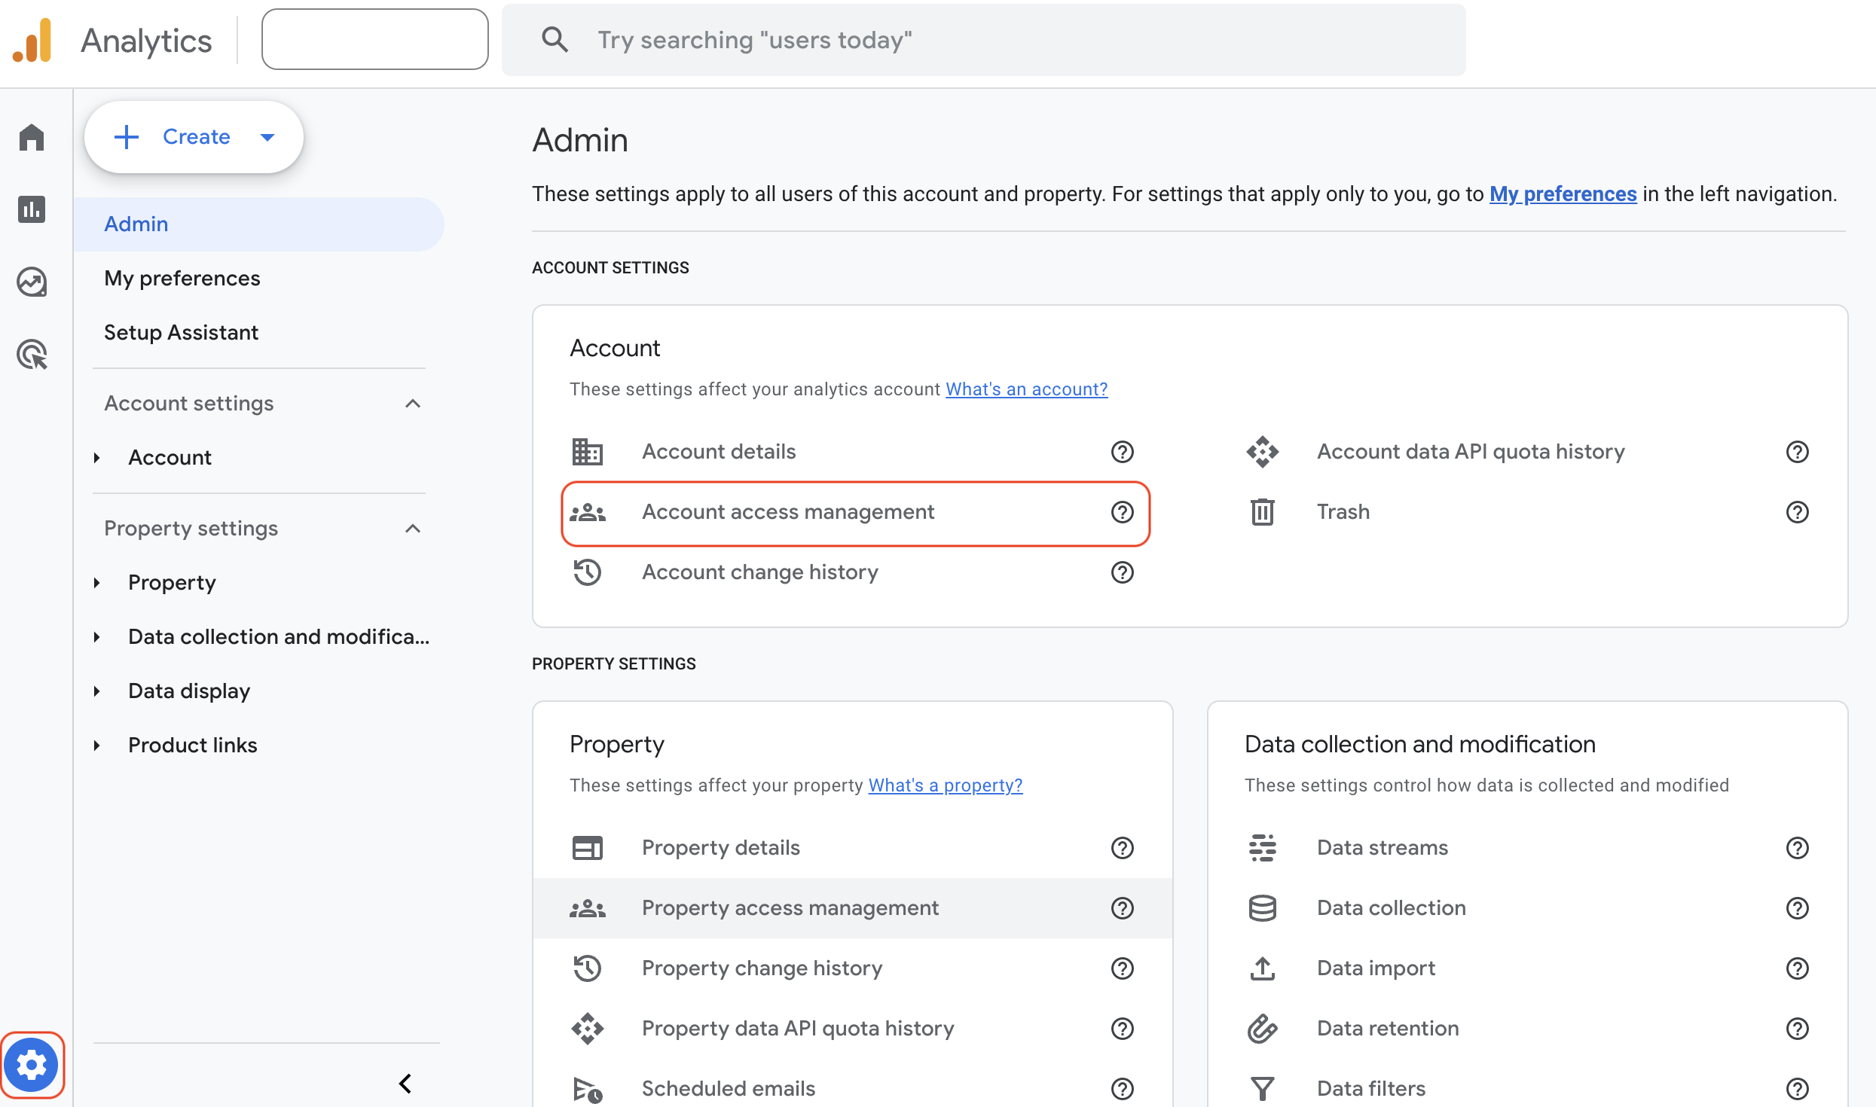Collapse the Account settings section
The width and height of the screenshot is (1876, 1107).
pos(412,404)
